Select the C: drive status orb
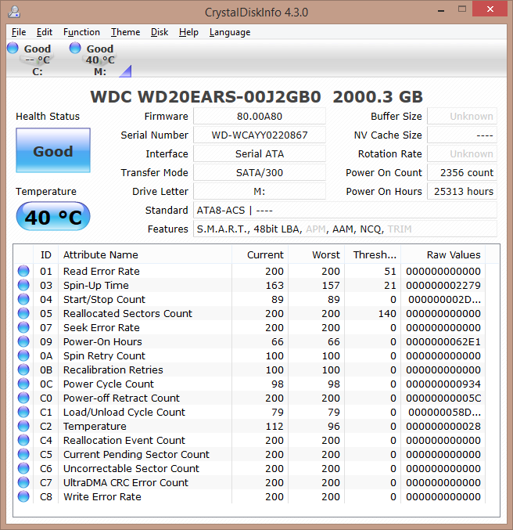 click(x=13, y=48)
